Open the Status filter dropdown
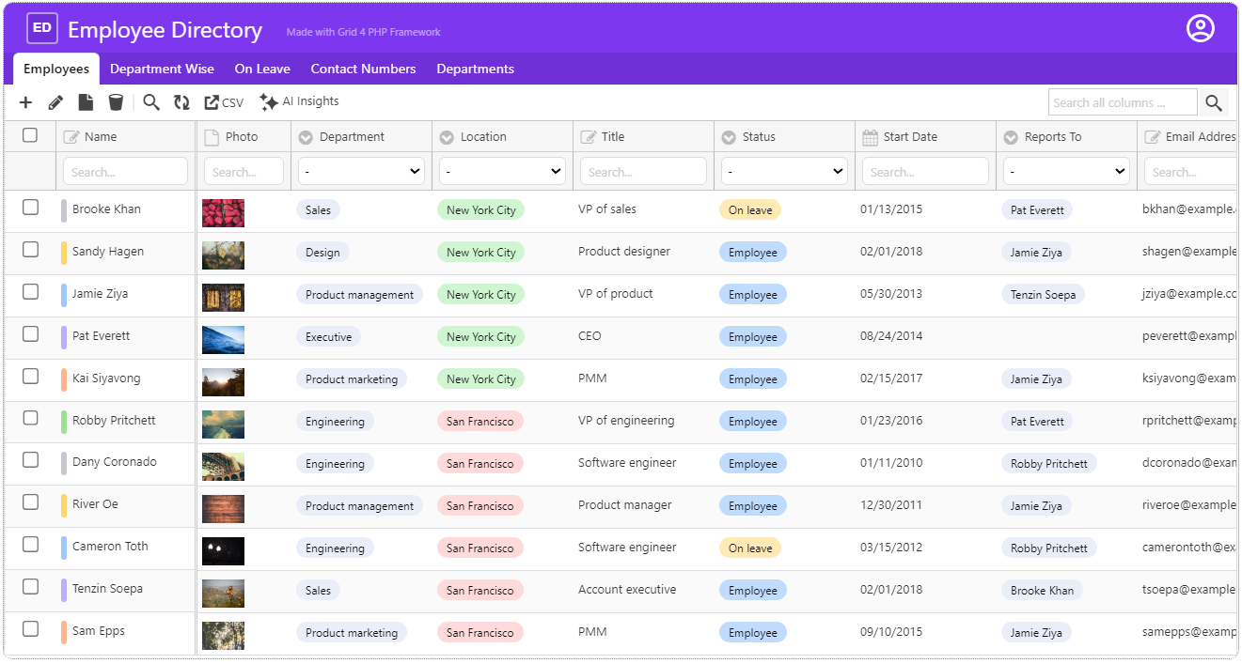 click(x=784, y=172)
